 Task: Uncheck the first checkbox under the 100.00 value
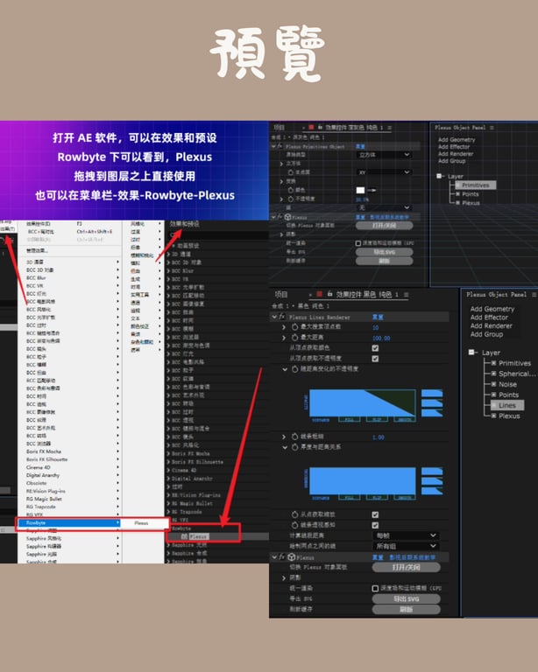tap(375, 348)
